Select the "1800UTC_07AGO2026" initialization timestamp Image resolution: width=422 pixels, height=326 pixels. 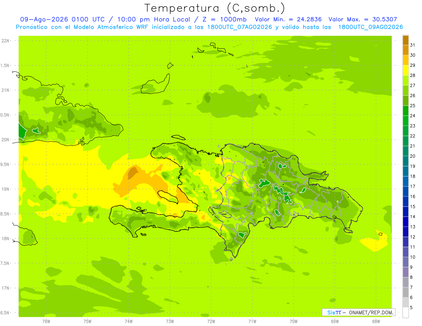[238, 27]
